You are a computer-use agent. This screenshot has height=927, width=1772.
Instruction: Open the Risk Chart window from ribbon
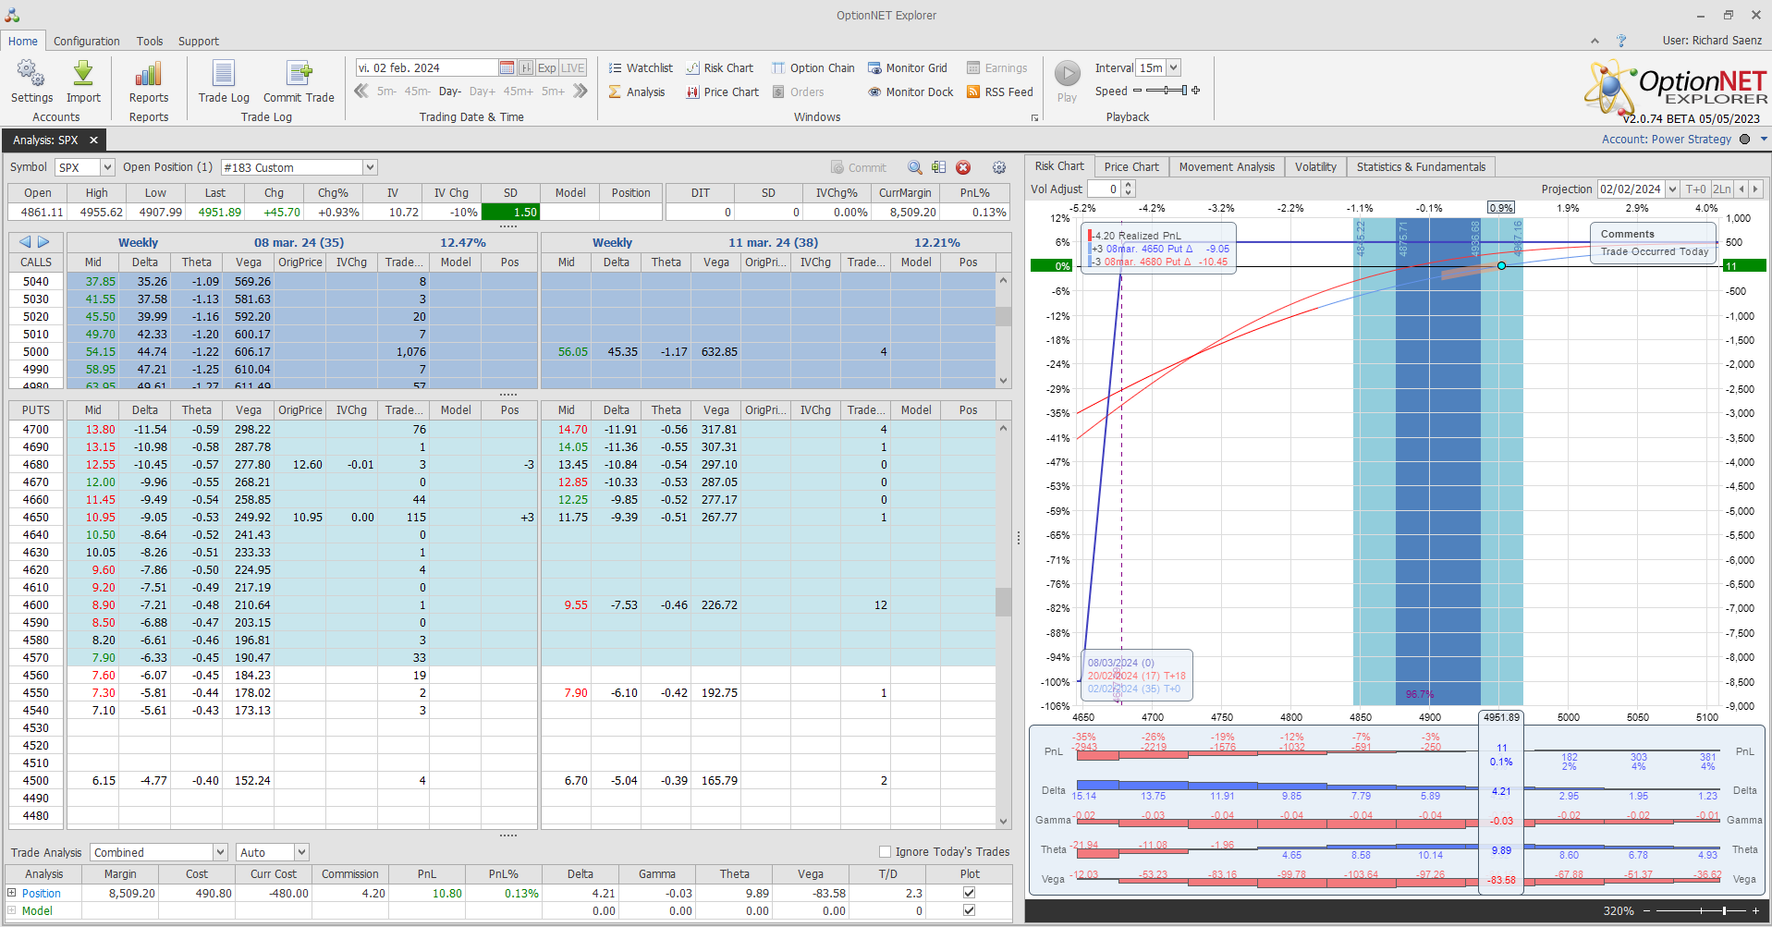[x=720, y=67]
